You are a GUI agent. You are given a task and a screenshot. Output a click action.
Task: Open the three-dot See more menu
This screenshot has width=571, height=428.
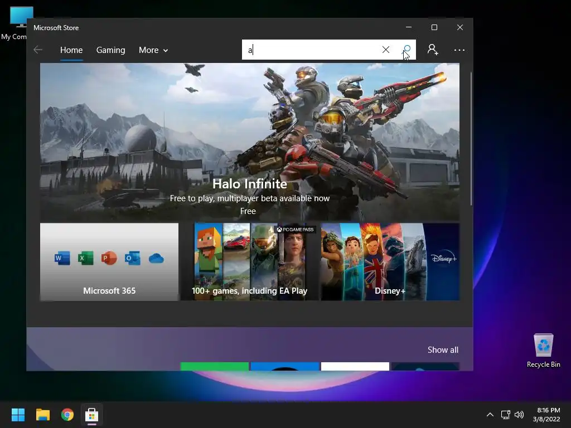pyautogui.click(x=459, y=50)
